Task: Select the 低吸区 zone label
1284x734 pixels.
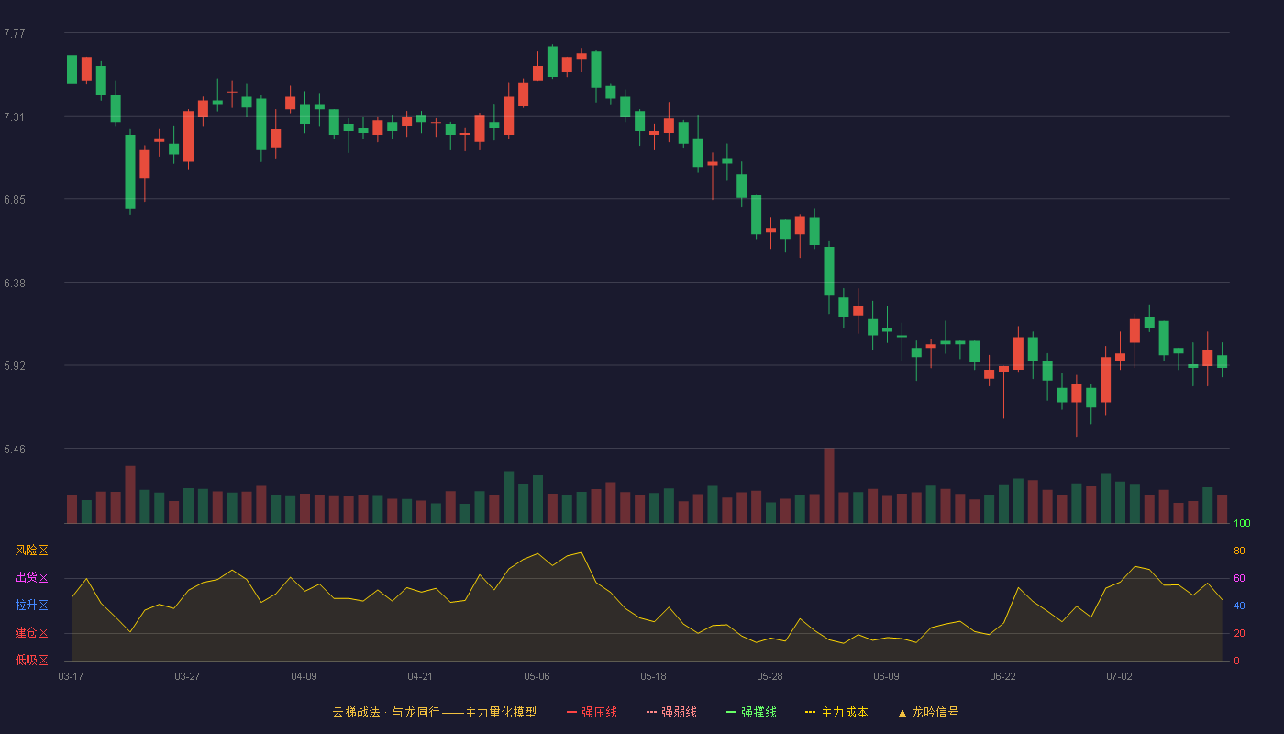Action: [32, 660]
